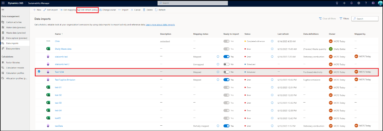Click Change owner in command bar
Screen dimensions: 383x131
pyautogui.click(x=108, y=10)
